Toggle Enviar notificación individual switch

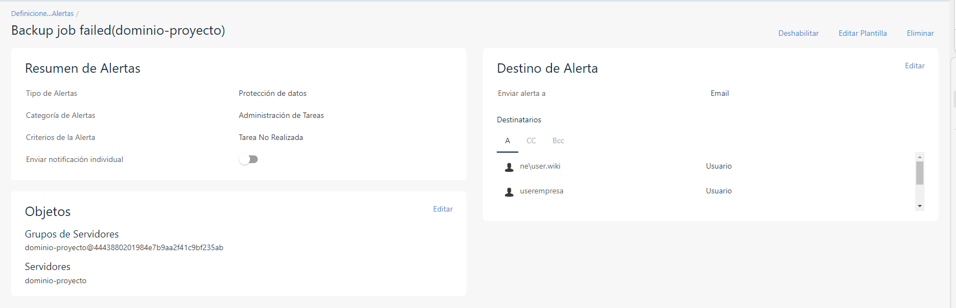(248, 159)
